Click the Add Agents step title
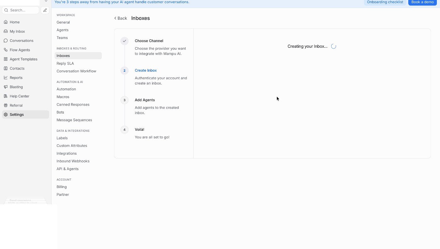440x249 pixels. pyautogui.click(x=145, y=100)
